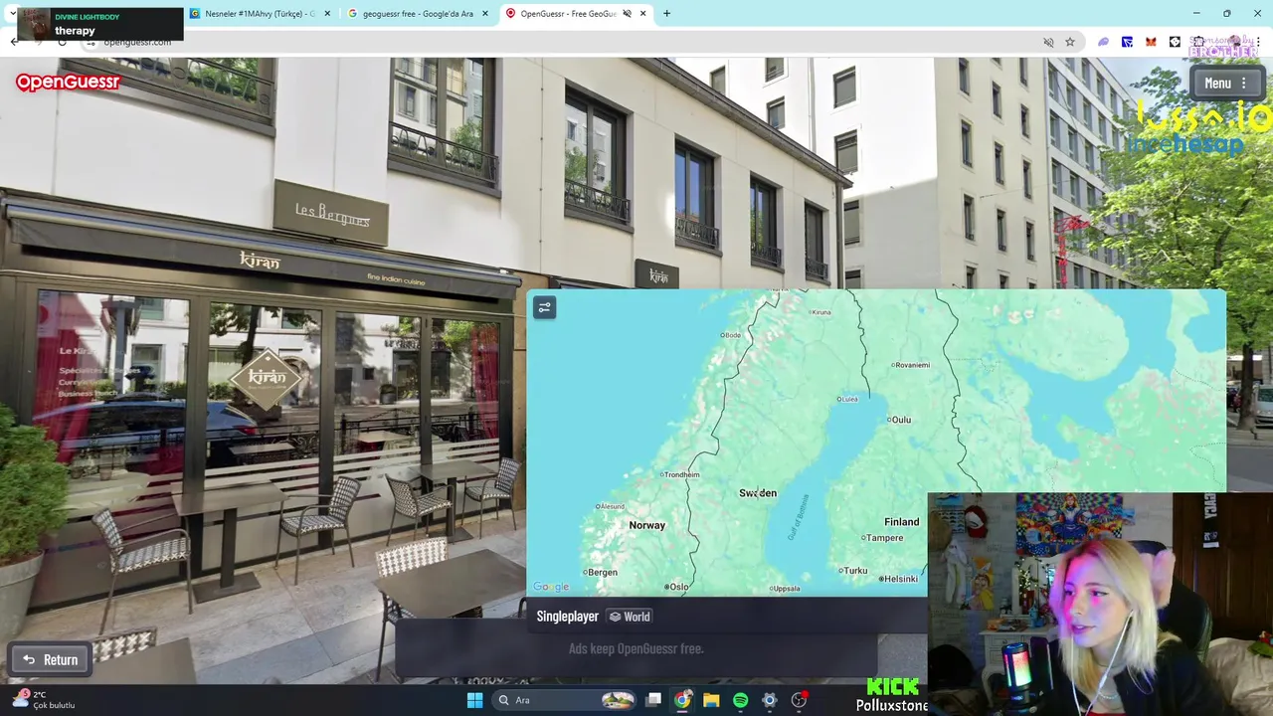Click the Singleplayer mode label
This screenshot has width=1273, height=716.
(x=567, y=617)
